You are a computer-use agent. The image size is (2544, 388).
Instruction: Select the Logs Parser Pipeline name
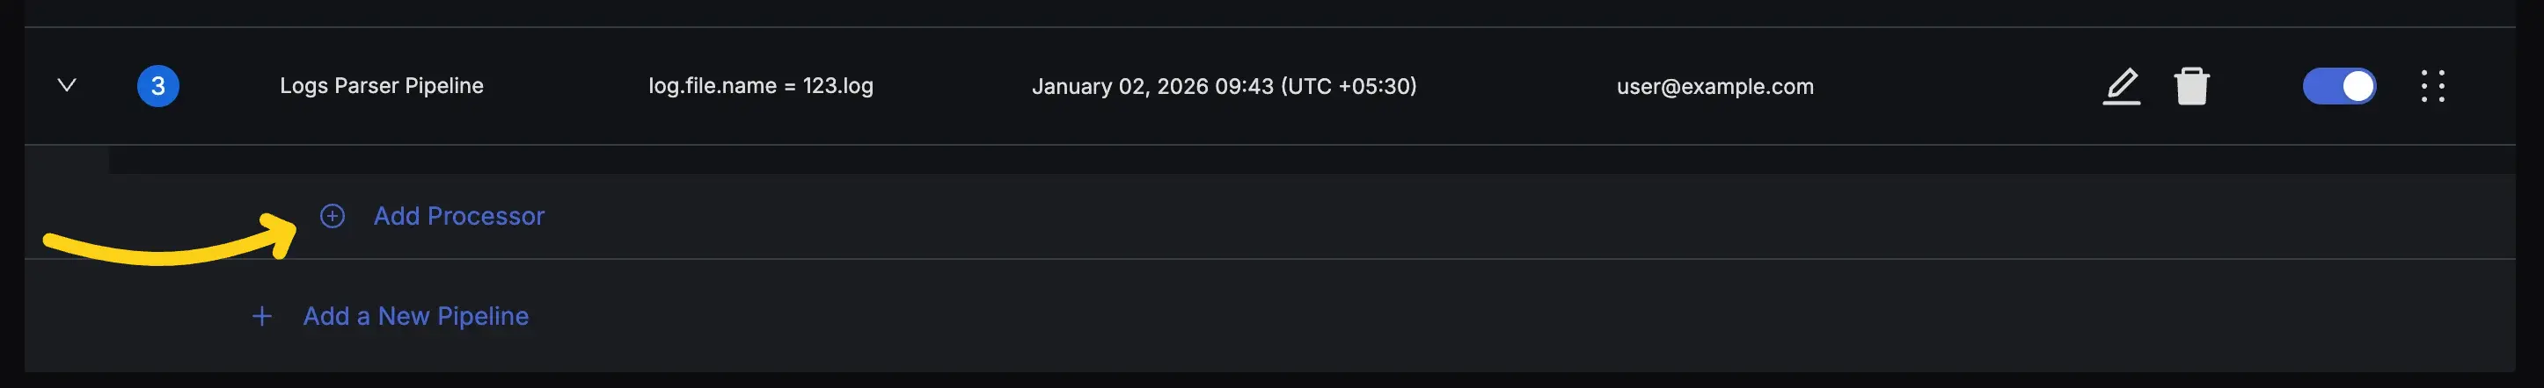point(381,86)
